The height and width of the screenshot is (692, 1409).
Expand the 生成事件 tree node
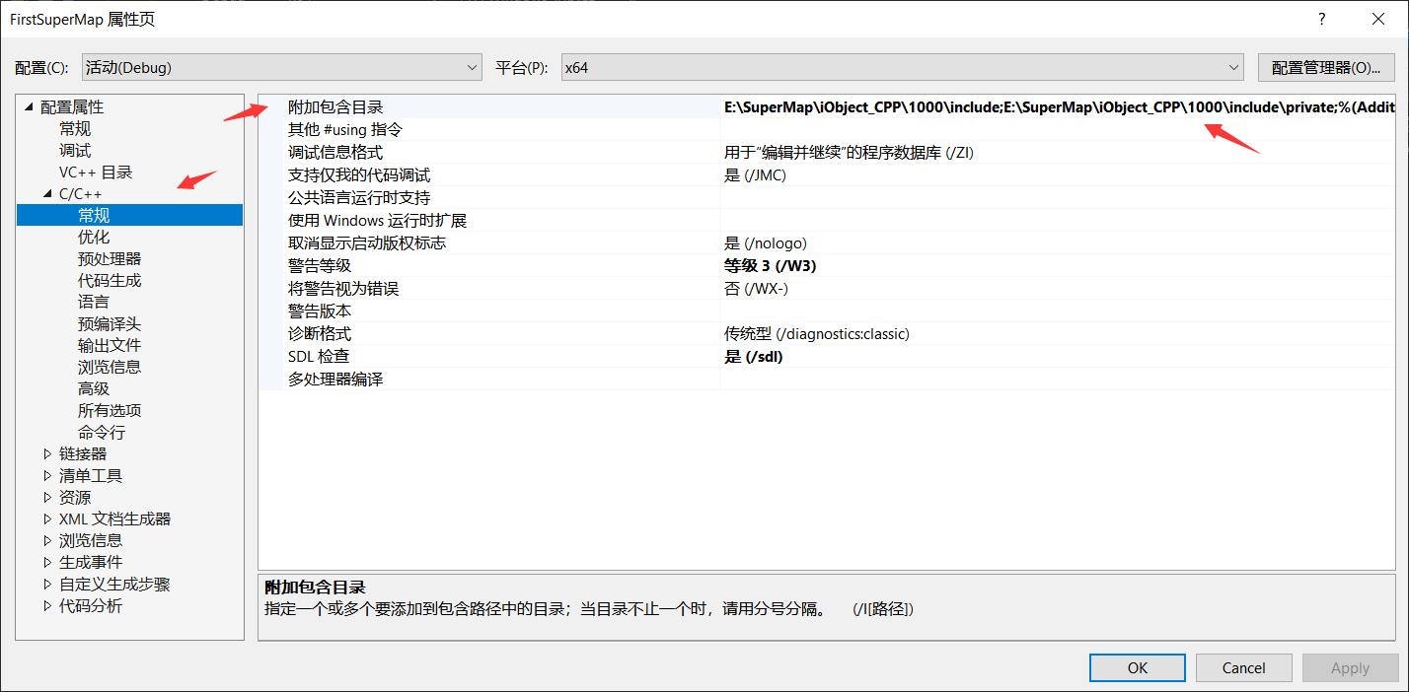[46, 561]
